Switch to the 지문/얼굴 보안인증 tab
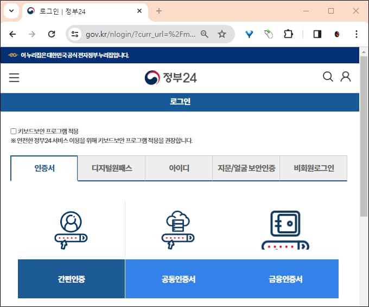This screenshot has width=369, height=307. [246, 168]
